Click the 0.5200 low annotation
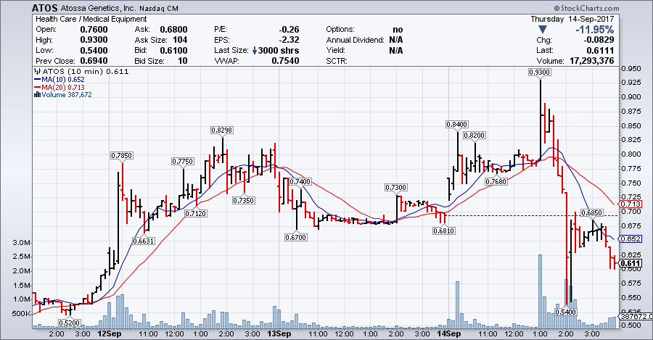 pos(69,322)
